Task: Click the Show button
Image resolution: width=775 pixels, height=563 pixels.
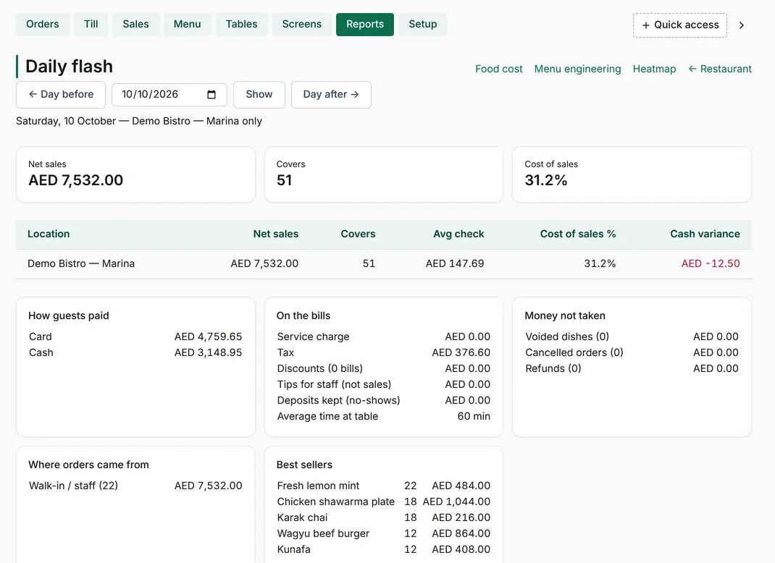Action: tap(259, 94)
